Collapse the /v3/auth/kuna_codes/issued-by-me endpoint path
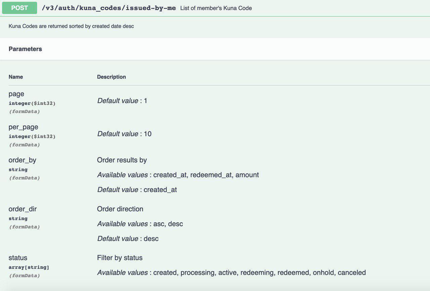The image size is (430, 291). 109,8
